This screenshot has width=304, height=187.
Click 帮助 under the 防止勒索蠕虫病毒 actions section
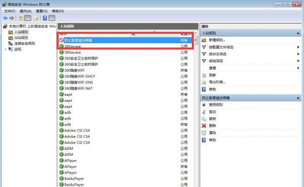(212, 140)
